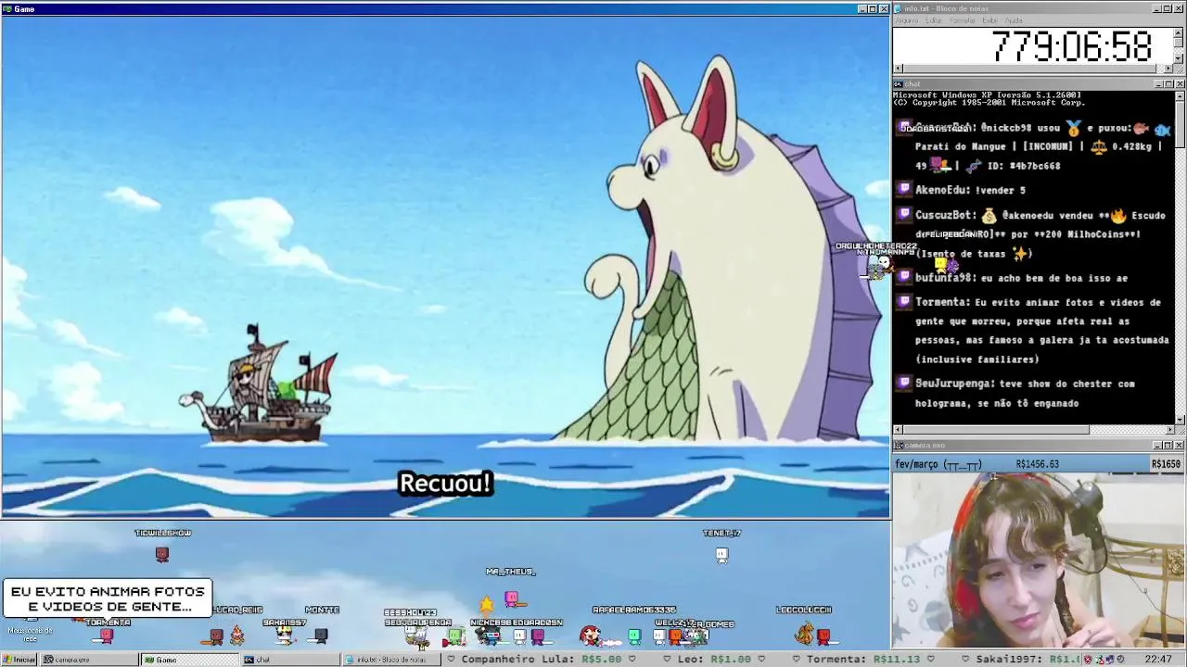Select the Game taskbar button

189,660
